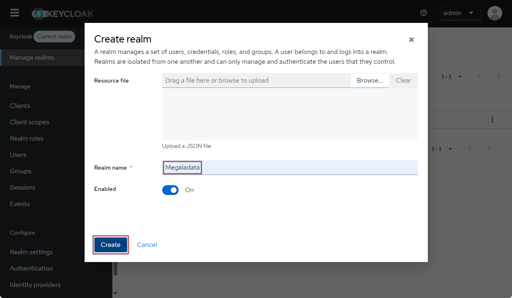The image size is (512, 298).
Task: Click the Keycloak logo
Action: click(63, 13)
